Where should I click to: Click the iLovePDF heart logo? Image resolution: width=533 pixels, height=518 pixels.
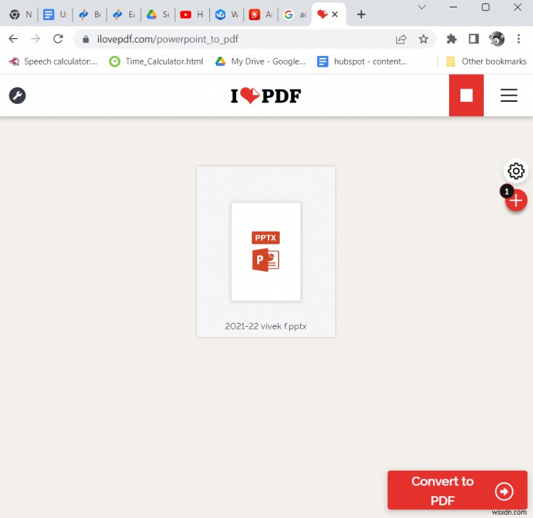(266, 95)
